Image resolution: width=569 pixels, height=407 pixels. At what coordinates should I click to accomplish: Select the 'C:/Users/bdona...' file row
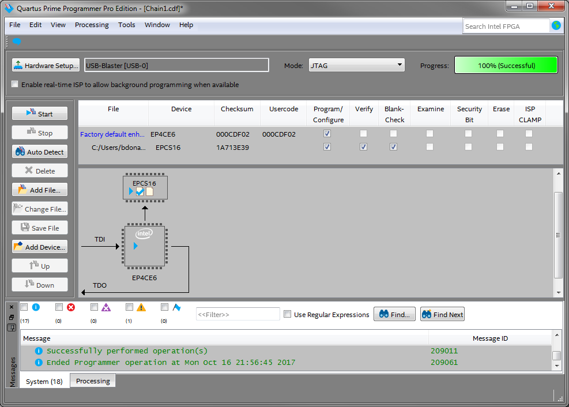(x=321, y=147)
